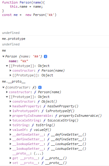The width and height of the screenshot is (109, 166).
Task: Expand constructor: ƒ Person(name) under the me output
Action: tap(10, 70)
